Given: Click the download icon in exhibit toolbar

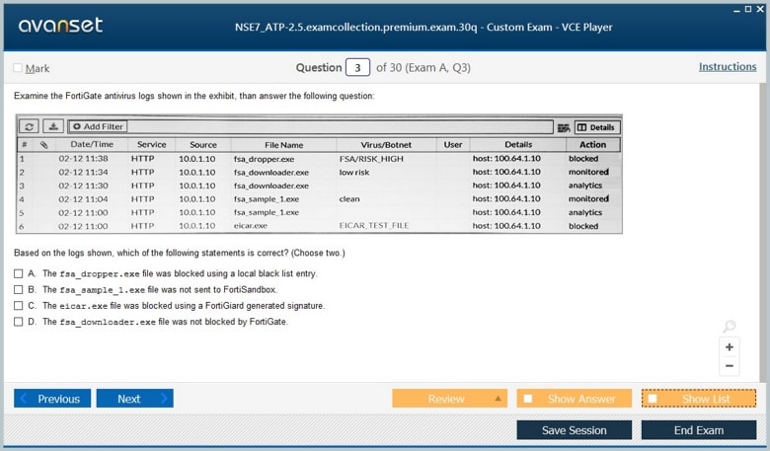Looking at the screenshot, I should (53, 126).
